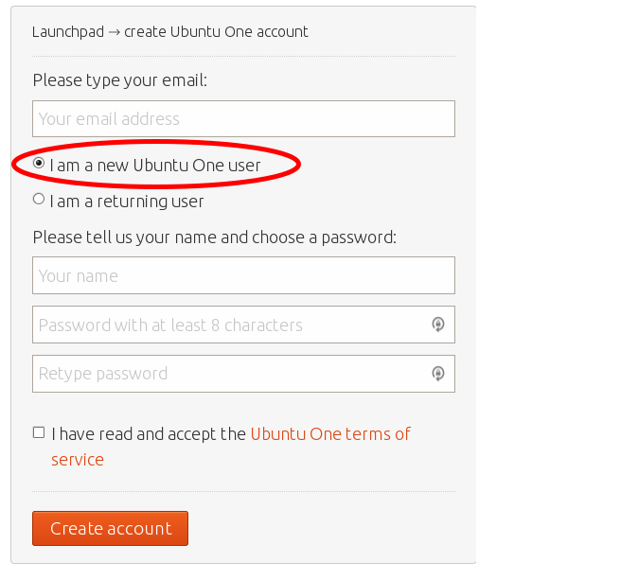Click the word "service" in the terms link
638x580 pixels.
coord(78,460)
